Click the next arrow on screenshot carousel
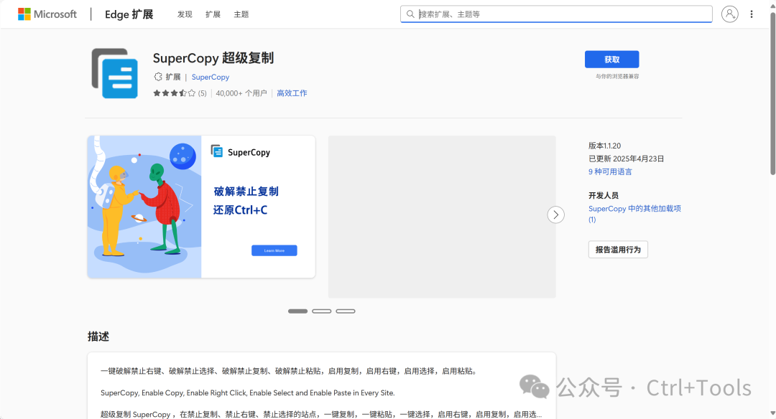 click(555, 215)
